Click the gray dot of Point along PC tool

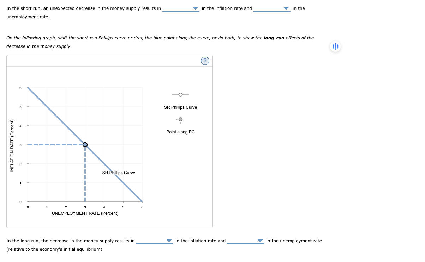[x=180, y=120]
